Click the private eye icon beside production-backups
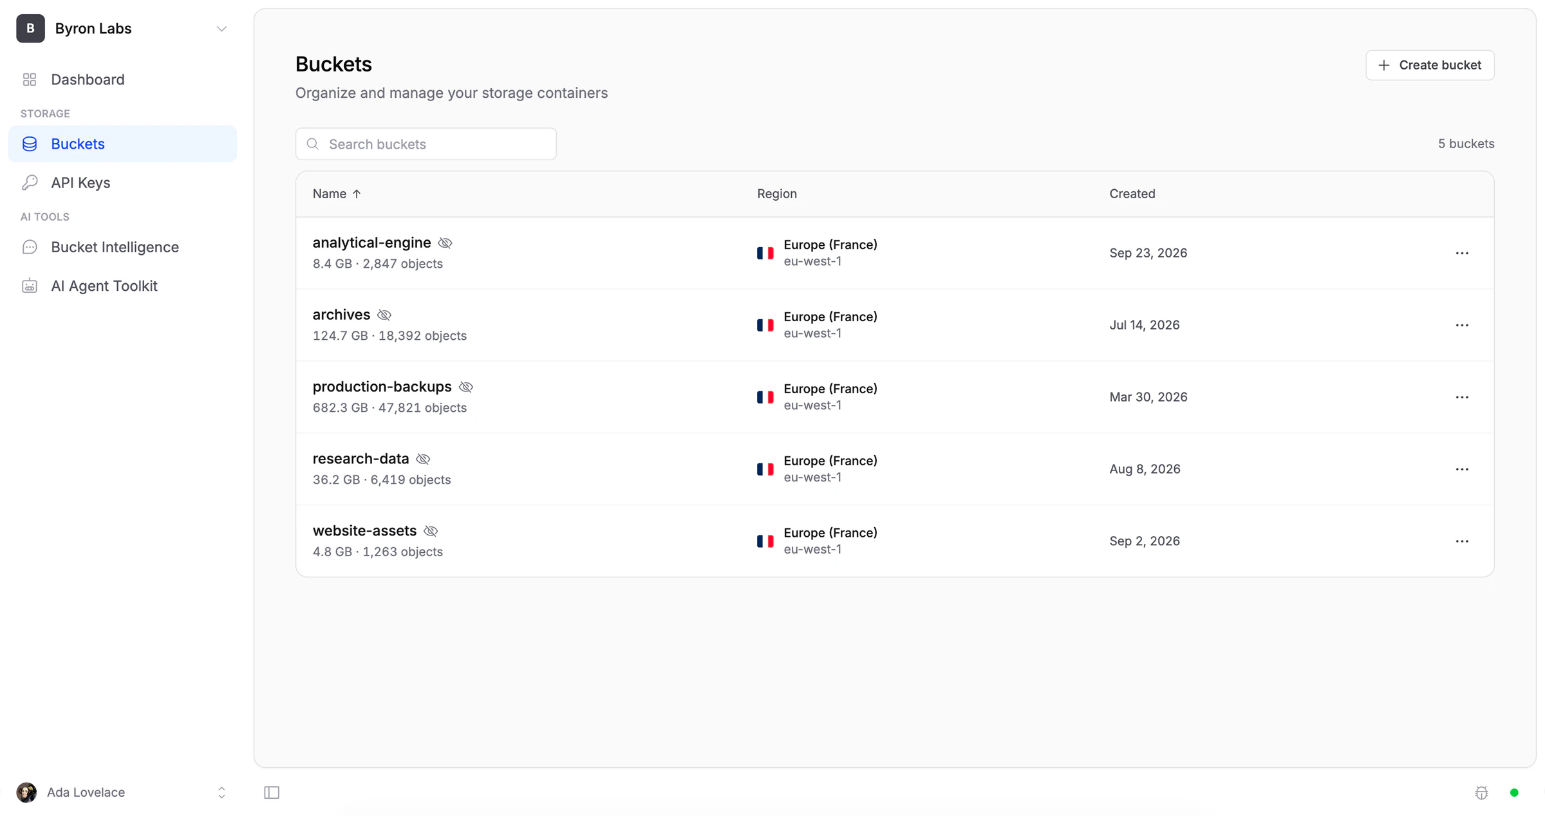Image resolution: width=1545 pixels, height=818 pixels. [x=466, y=387]
